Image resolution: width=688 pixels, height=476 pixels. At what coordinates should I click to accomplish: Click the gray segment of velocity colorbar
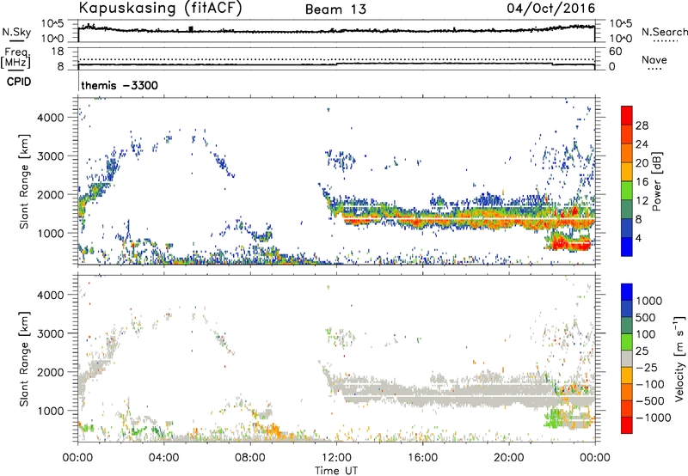click(627, 359)
